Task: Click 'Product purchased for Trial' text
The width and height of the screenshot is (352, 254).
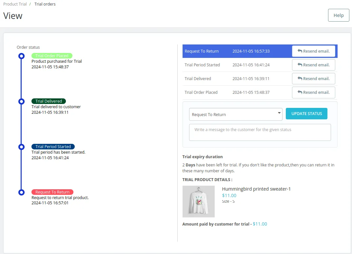Action: [57, 61]
